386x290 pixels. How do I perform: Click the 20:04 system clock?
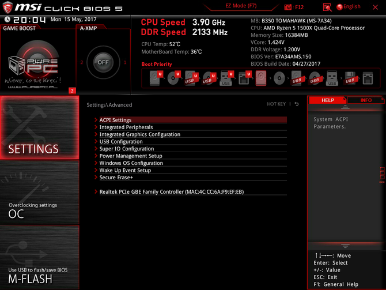click(x=29, y=20)
